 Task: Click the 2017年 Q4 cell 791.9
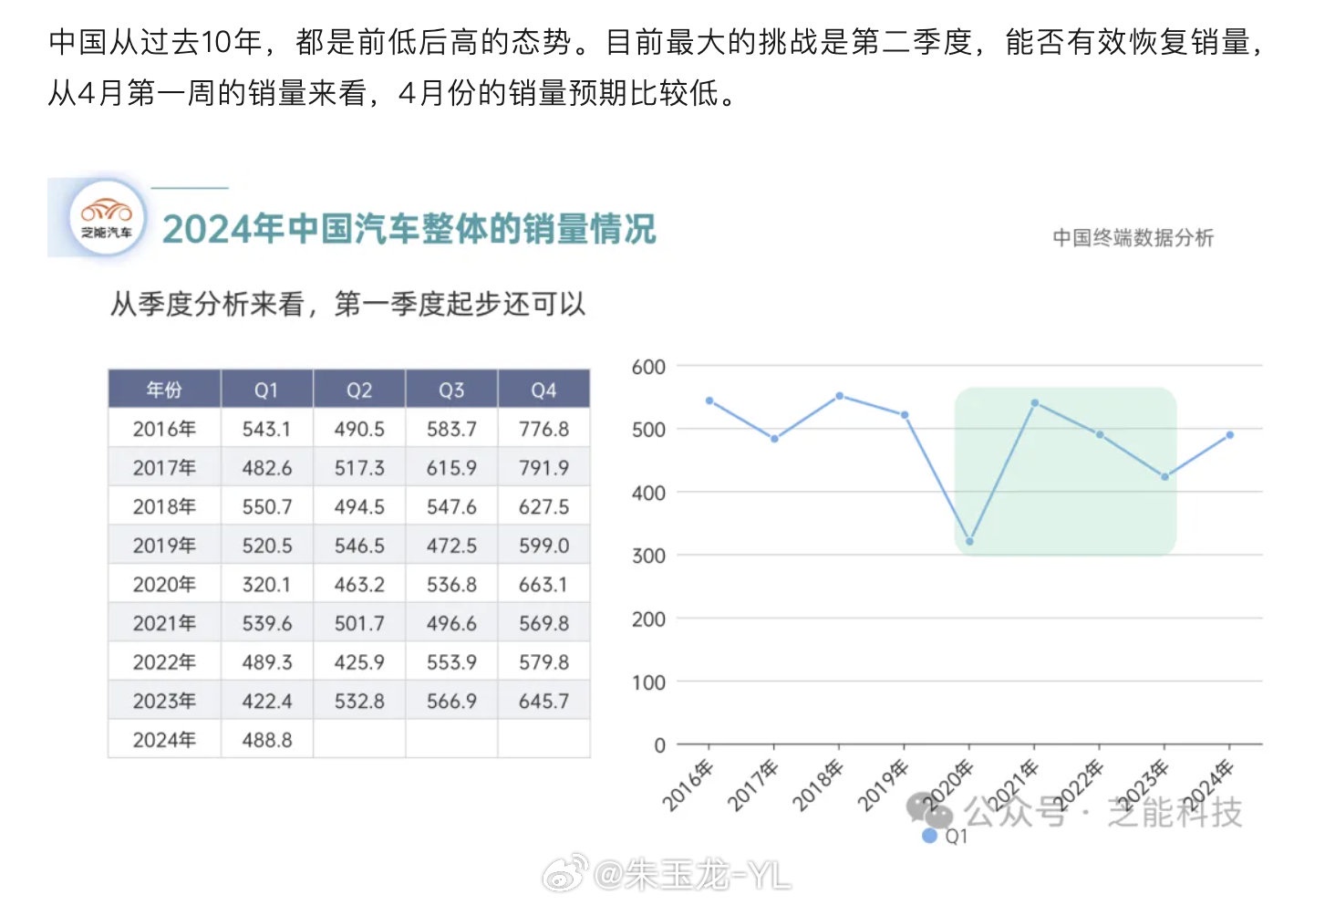(x=543, y=468)
